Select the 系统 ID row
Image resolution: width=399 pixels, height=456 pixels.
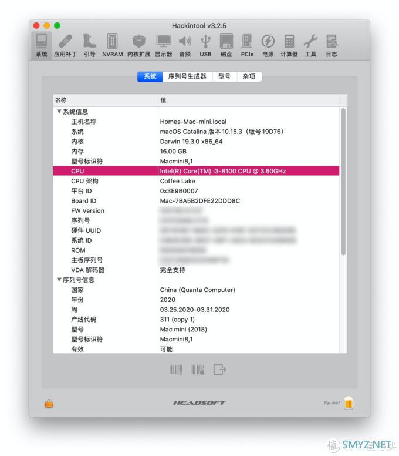coord(196,240)
